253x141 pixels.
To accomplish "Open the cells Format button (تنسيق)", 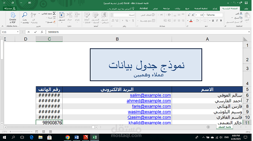I will point(62,17).
